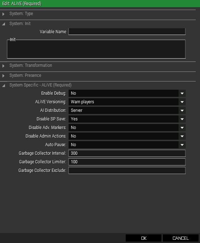Click the CANCEL button
Screen dimensions: 200x243
(181, 238)
